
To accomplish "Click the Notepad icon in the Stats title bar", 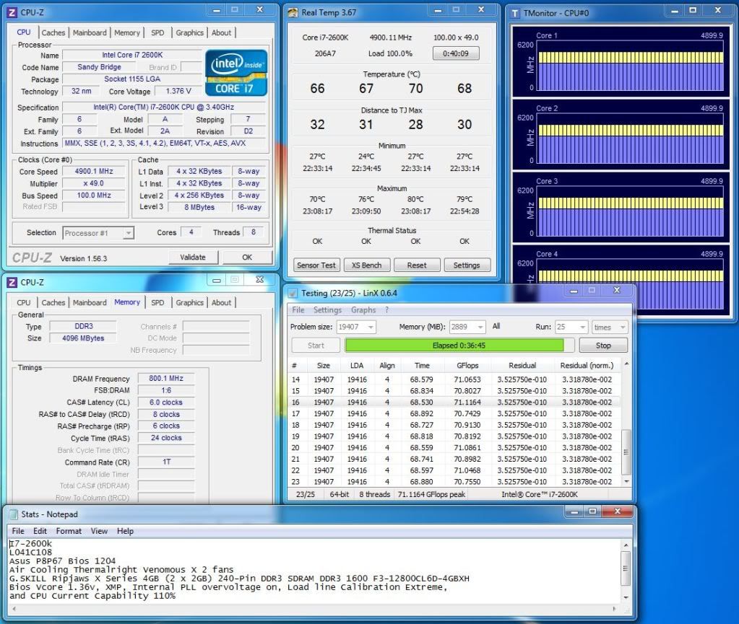I will 14,514.
